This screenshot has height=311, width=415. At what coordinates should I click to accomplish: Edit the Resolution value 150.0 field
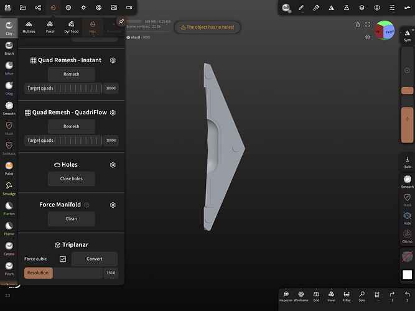(111, 273)
